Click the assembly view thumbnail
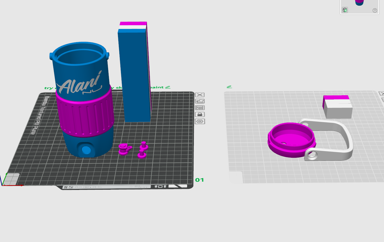Screen dimensions: 384x242 pyautogui.click(x=360, y=7)
